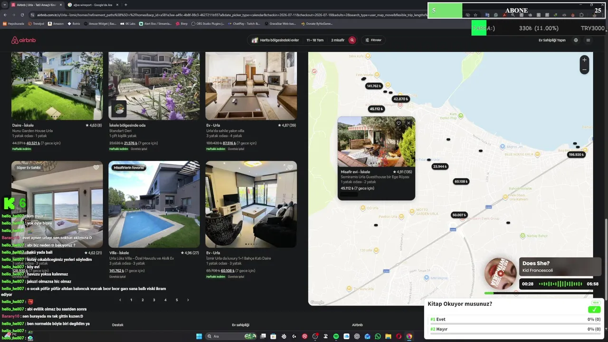Click the next page chevron
The image size is (608, 342).
188,300
